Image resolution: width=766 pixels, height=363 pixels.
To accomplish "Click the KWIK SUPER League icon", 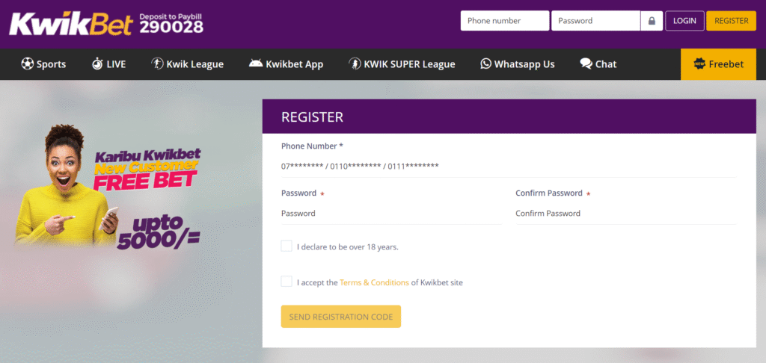I will click(355, 64).
